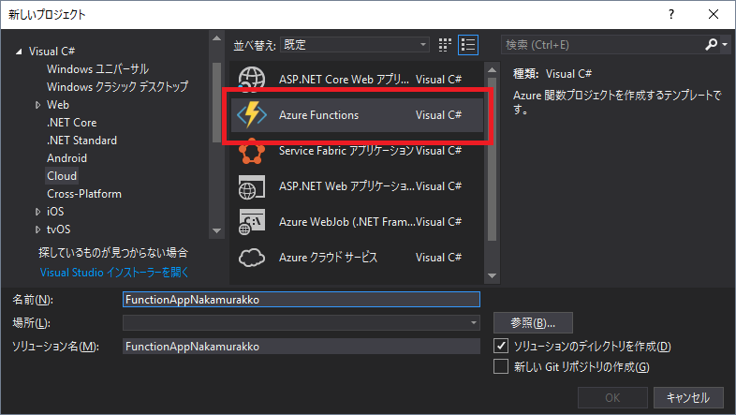Image resolution: width=736 pixels, height=415 pixels.
Task: Click the search magnifier icon
Action: tap(711, 45)
